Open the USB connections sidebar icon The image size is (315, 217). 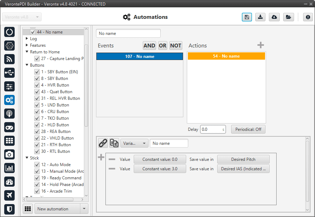[x=9, y=73]
